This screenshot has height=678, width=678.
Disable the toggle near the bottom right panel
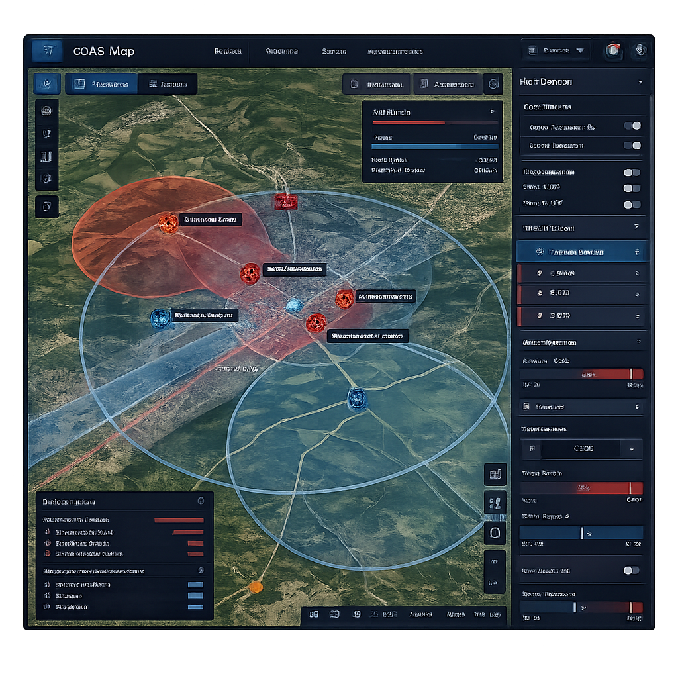pos(631,569)
